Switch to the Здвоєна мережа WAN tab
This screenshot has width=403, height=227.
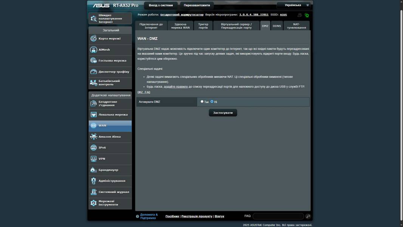point(180,26)
